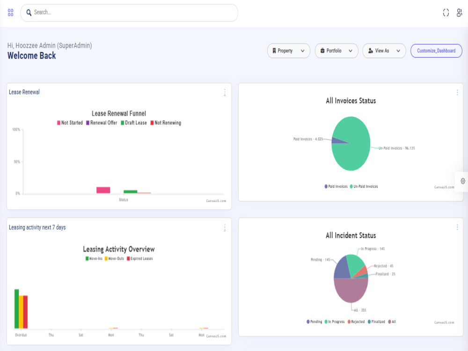Click the red Rejected pie slice
The image size is (468, 351).
point(363,272)
